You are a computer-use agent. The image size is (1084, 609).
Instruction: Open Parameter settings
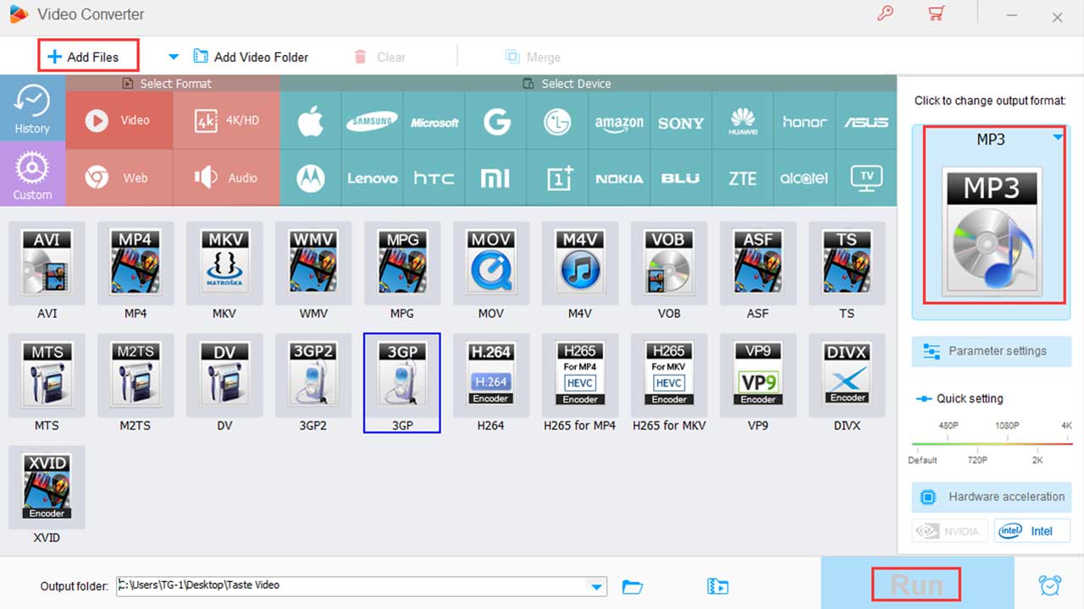coord(991,351)
